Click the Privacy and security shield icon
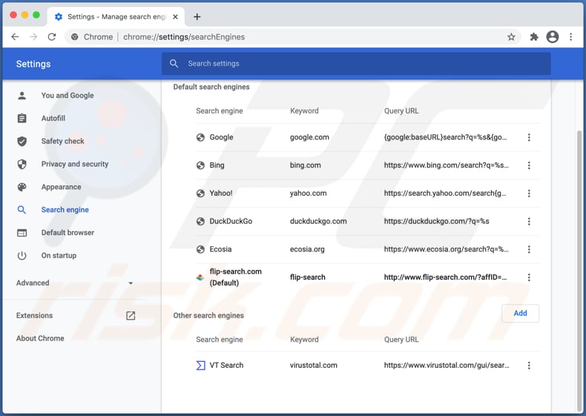The image size is (586, 416). (x=22, y=164)
